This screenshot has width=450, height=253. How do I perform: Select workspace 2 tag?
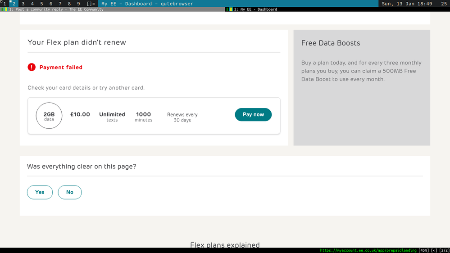tap(14, 4)
